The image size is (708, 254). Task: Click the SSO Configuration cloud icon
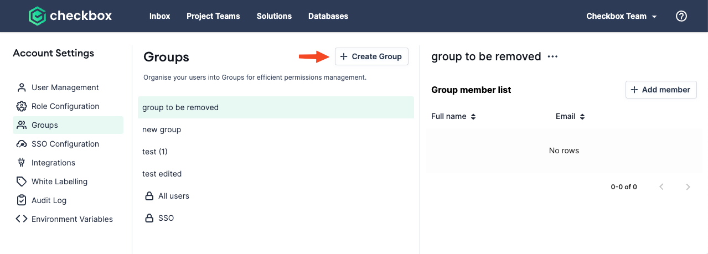point(22,144)
